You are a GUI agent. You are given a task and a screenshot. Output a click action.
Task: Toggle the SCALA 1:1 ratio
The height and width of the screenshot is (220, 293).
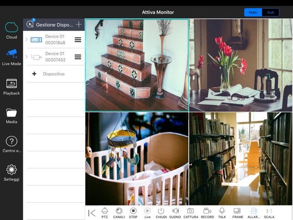pyautogui.click(x=269, y=213)
